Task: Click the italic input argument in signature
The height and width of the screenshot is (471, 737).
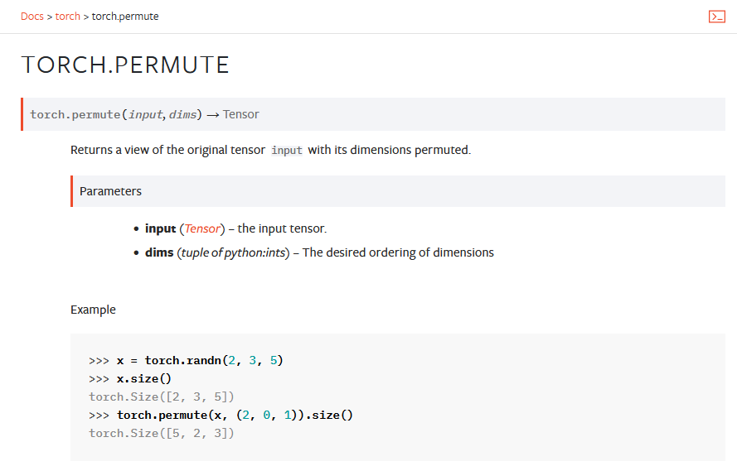Action: 146,114
